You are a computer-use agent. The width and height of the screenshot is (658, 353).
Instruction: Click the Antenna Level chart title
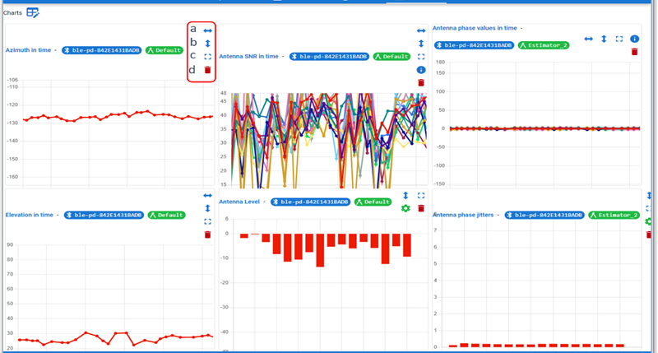pos(239,202)
